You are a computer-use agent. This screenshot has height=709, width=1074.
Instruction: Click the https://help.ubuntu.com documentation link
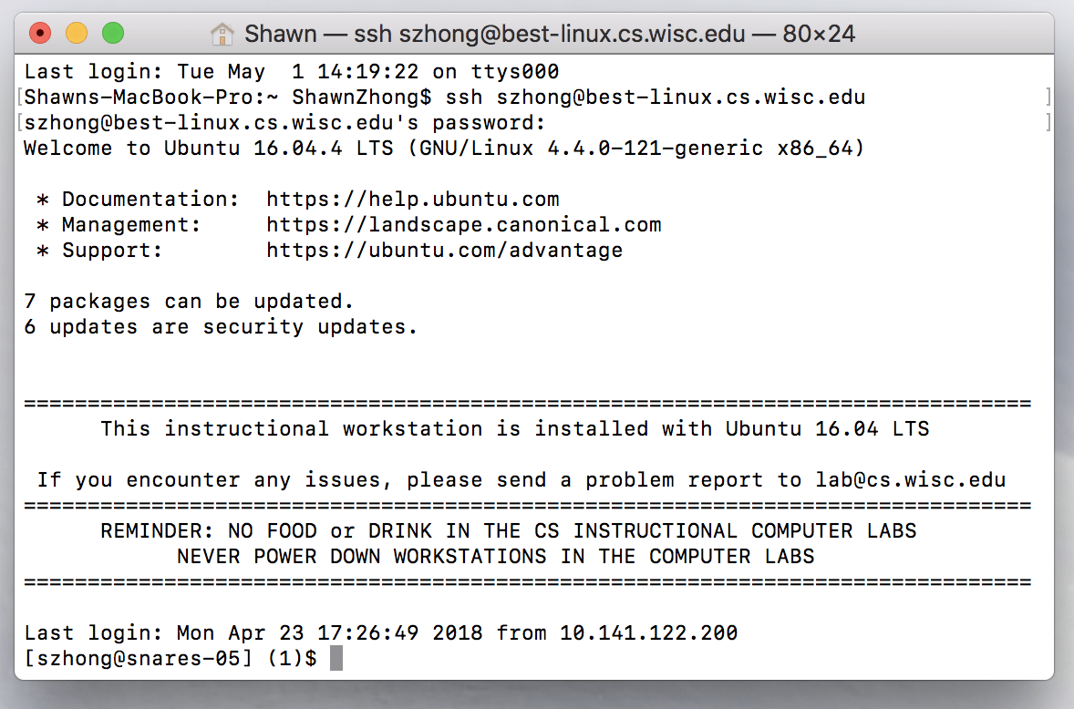413,199
